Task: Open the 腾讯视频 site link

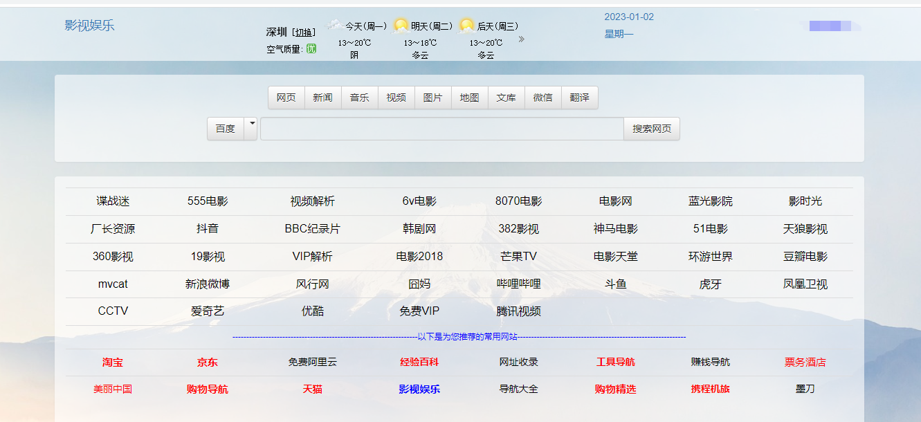Action: (518, 312)
